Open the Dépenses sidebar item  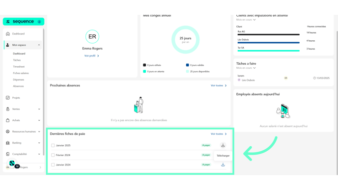19,80
